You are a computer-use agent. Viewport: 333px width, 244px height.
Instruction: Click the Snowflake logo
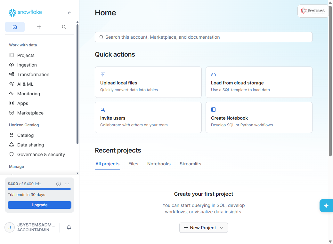click(x=25, y=12)
